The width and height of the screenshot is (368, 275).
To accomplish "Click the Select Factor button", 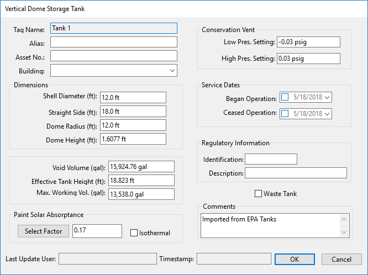I will point(44,231).
